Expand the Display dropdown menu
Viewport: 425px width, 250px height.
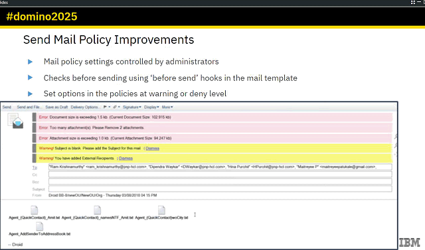click(x=151, y=107)
